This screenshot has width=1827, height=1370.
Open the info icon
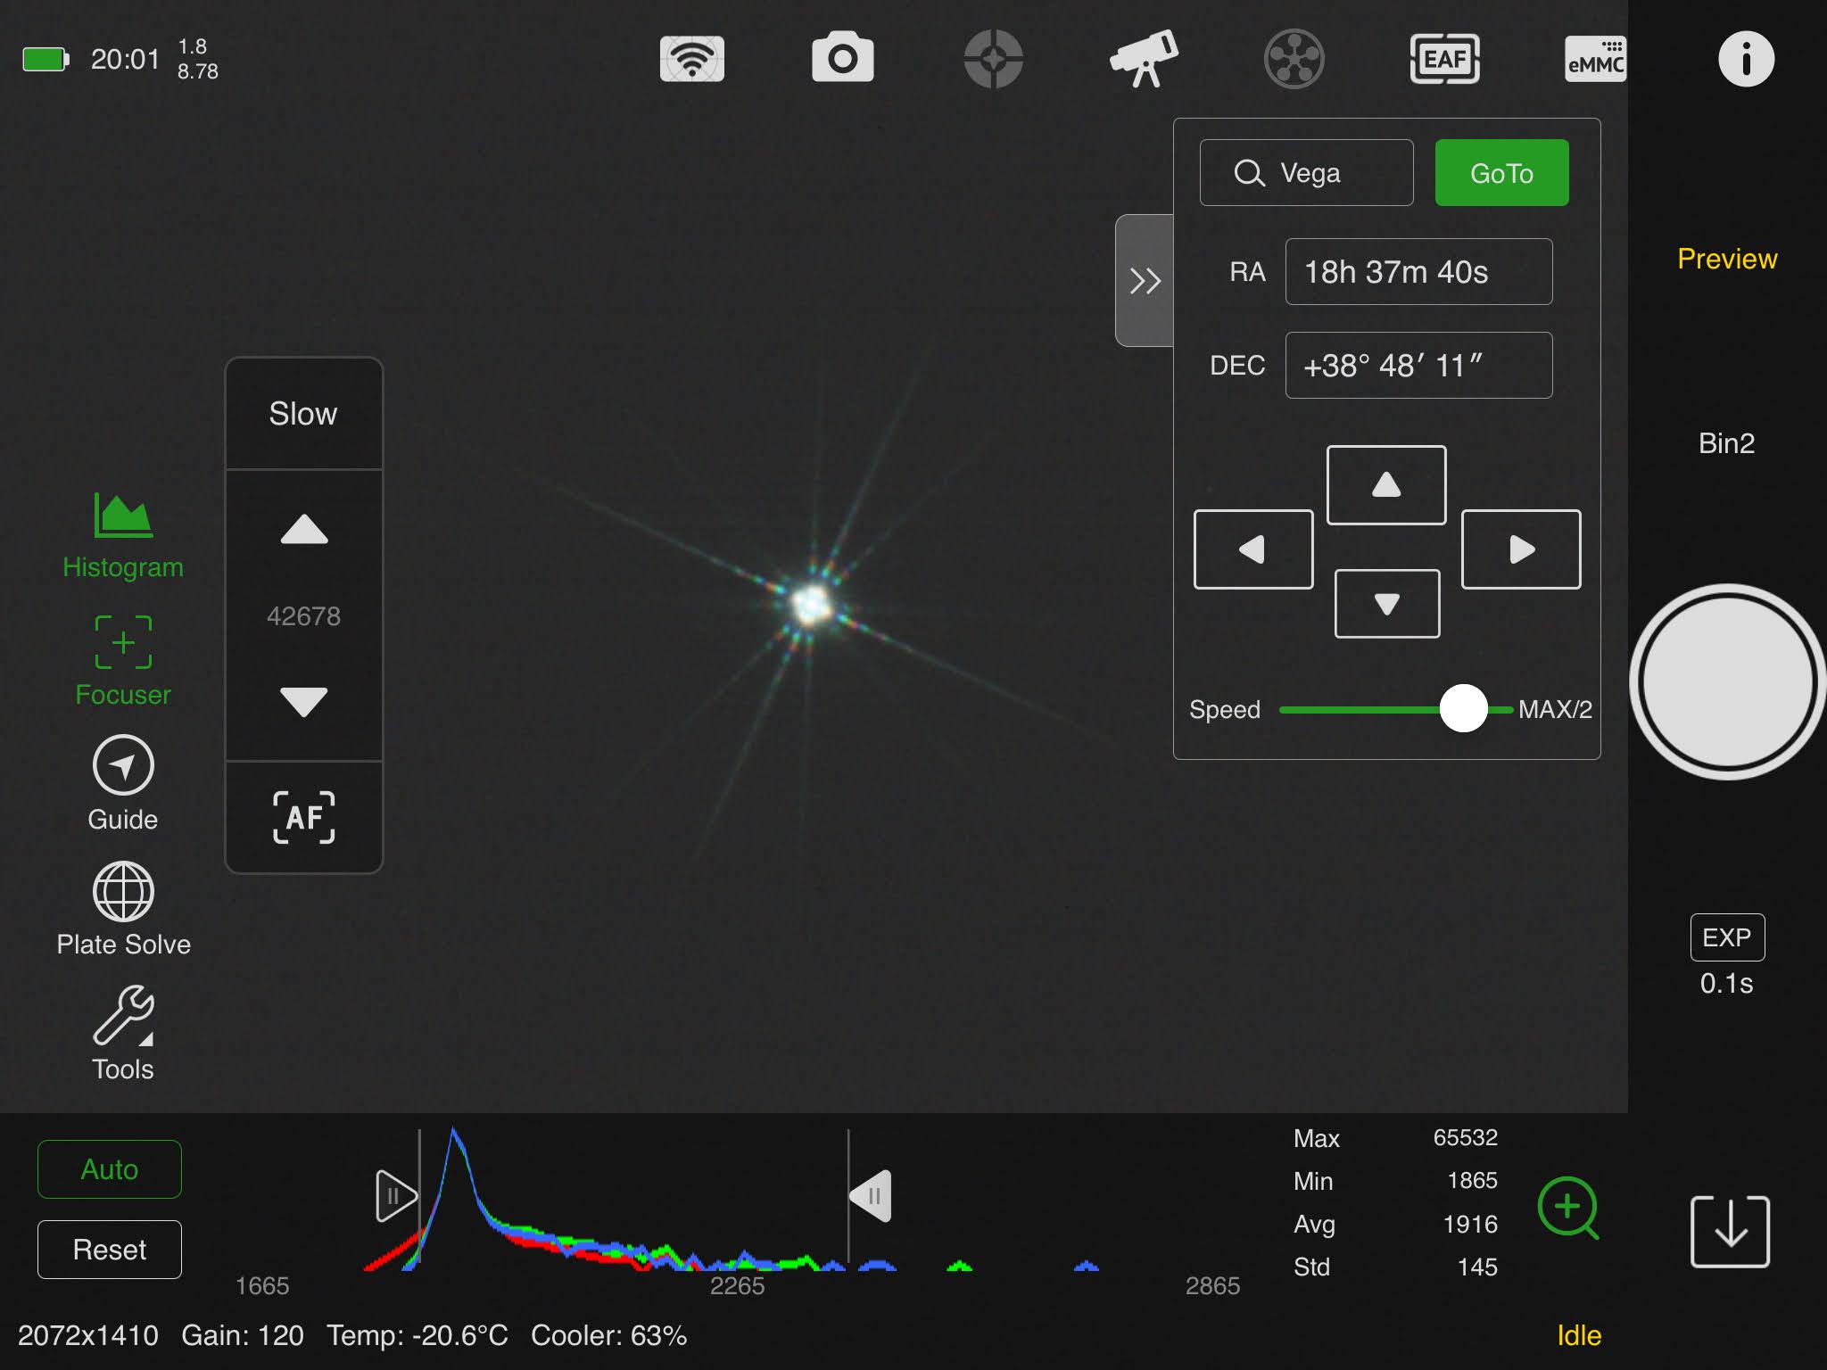(x=1746, y=59)
